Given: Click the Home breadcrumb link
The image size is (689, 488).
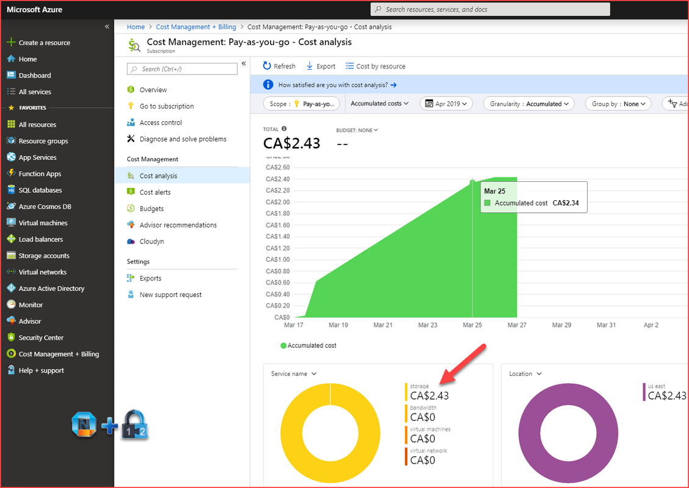Looking at the screenshot, I should (x=136, y=27).
